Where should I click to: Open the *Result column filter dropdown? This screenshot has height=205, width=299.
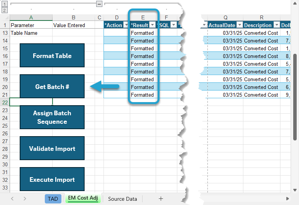coord(152,25)
